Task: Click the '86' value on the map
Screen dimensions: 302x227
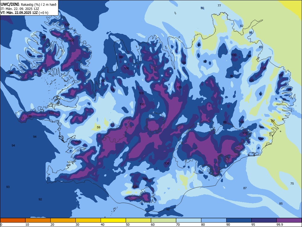Action: 251,32
